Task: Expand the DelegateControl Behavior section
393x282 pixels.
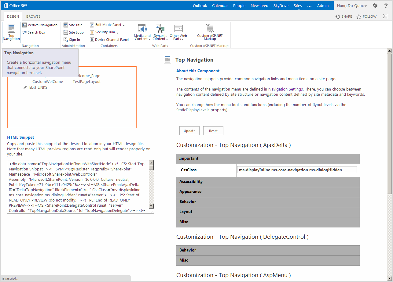Action: coord(268,250)
